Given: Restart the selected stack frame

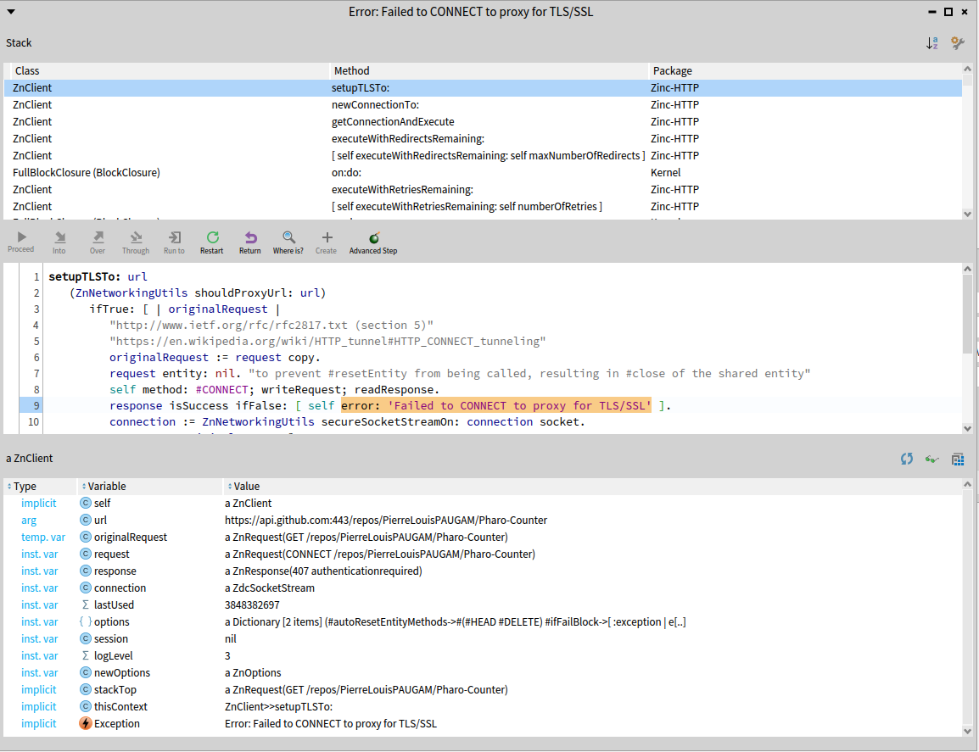Looking at the screenshot, I should point(212,242).
